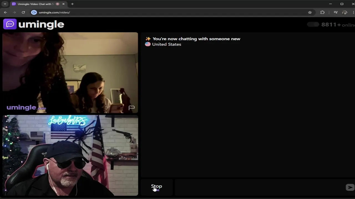Click the 'United States' country text
Image resolution: width=355 pixels, height=199 pixels.
coord(166,44)
